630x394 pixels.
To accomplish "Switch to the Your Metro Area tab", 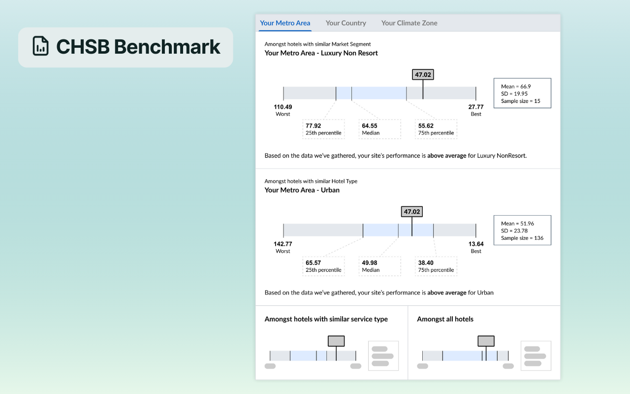I will 285,23.
